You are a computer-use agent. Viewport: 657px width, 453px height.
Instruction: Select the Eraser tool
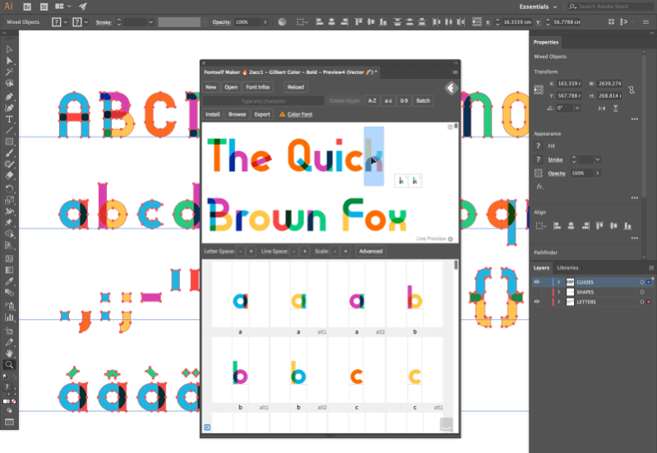tap(9, 176)
